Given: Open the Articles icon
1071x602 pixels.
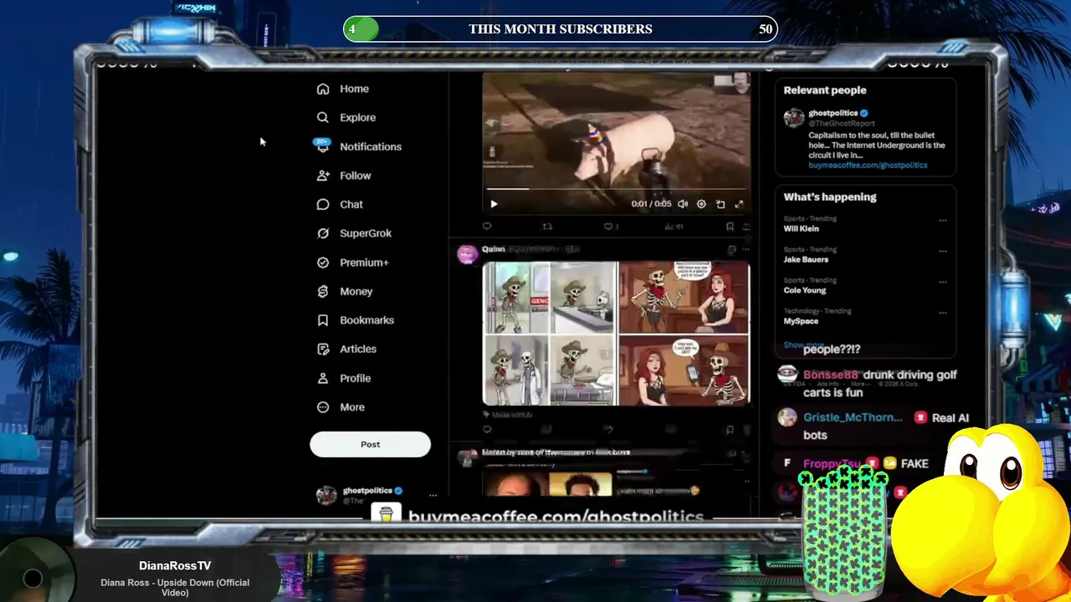Looking at the screenshot, I should (323, 349).
